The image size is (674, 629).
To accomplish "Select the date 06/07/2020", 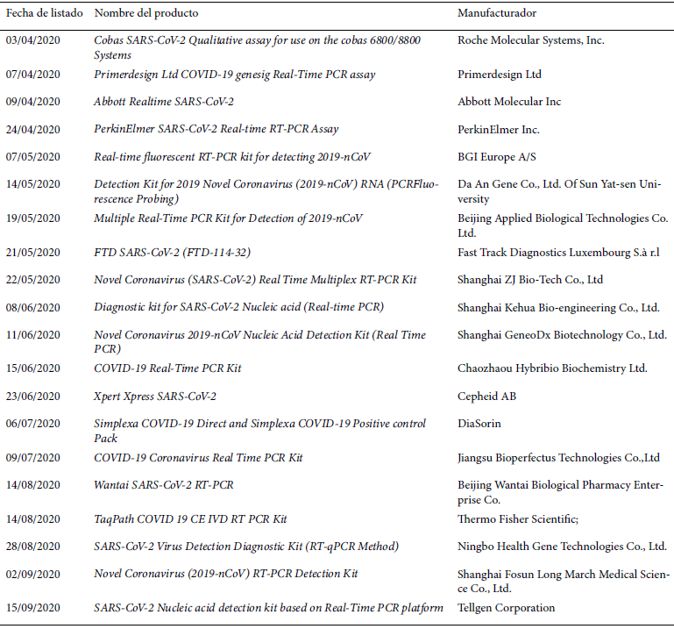I will coord(33,424).
